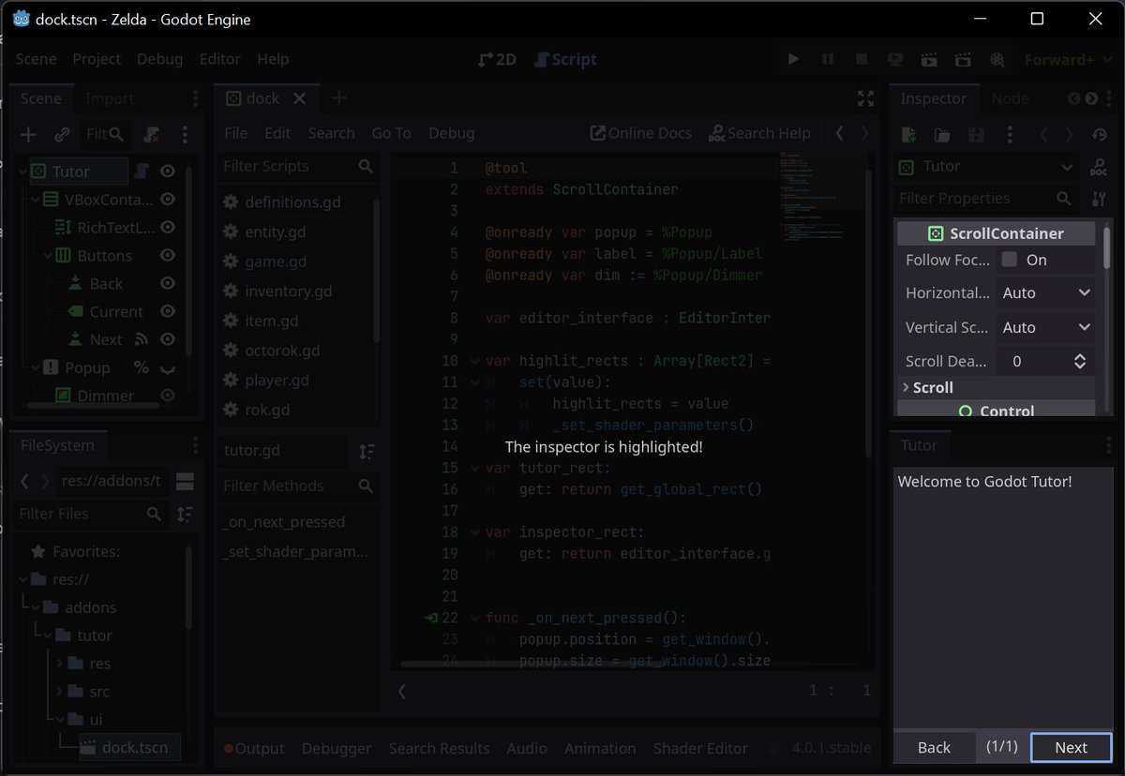1125x776 pixels.
Task: Open the Debugger bottom panel
Action: tap(337, 748)
